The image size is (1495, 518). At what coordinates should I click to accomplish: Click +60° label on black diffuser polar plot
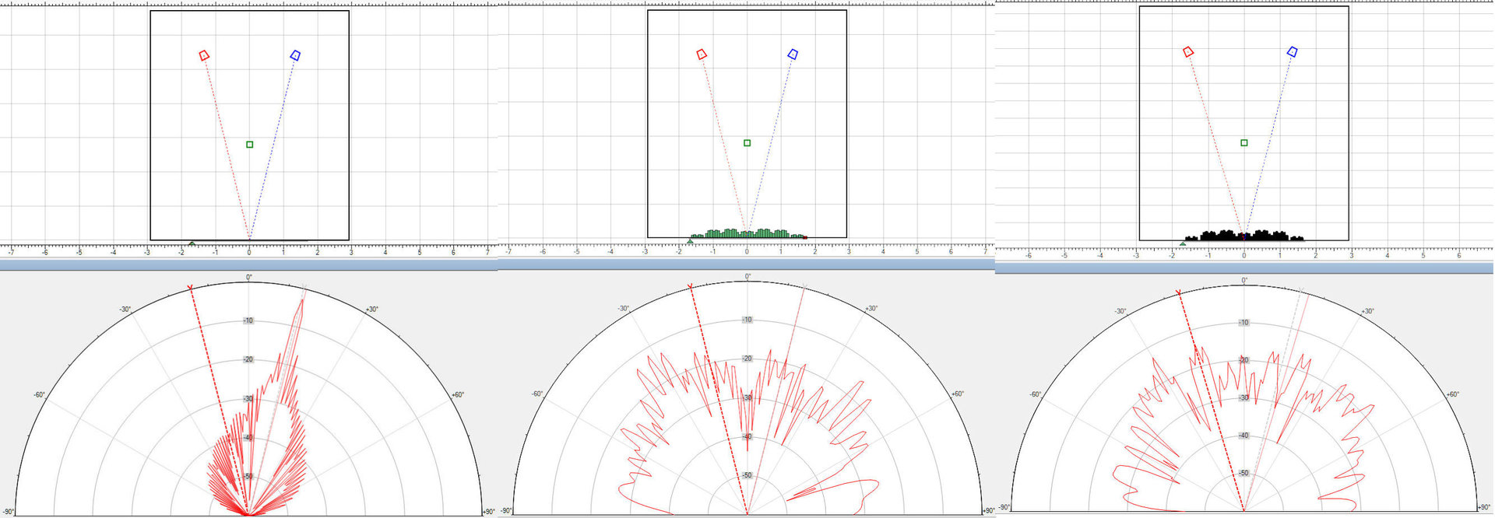[1453, 394]
